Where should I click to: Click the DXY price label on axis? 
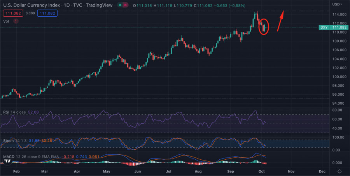(x=324, y=28)
